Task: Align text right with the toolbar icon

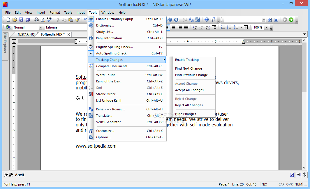Action: [x=180, y=27]
